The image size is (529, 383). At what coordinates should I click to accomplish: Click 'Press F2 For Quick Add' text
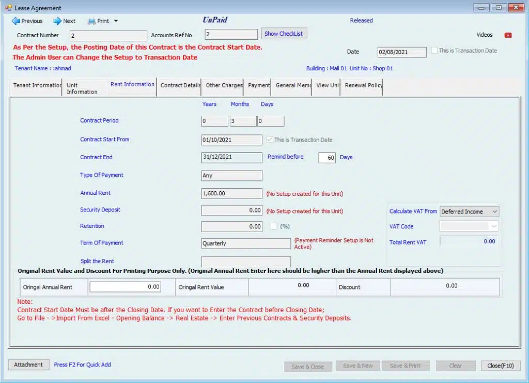[x=82, y=364]
